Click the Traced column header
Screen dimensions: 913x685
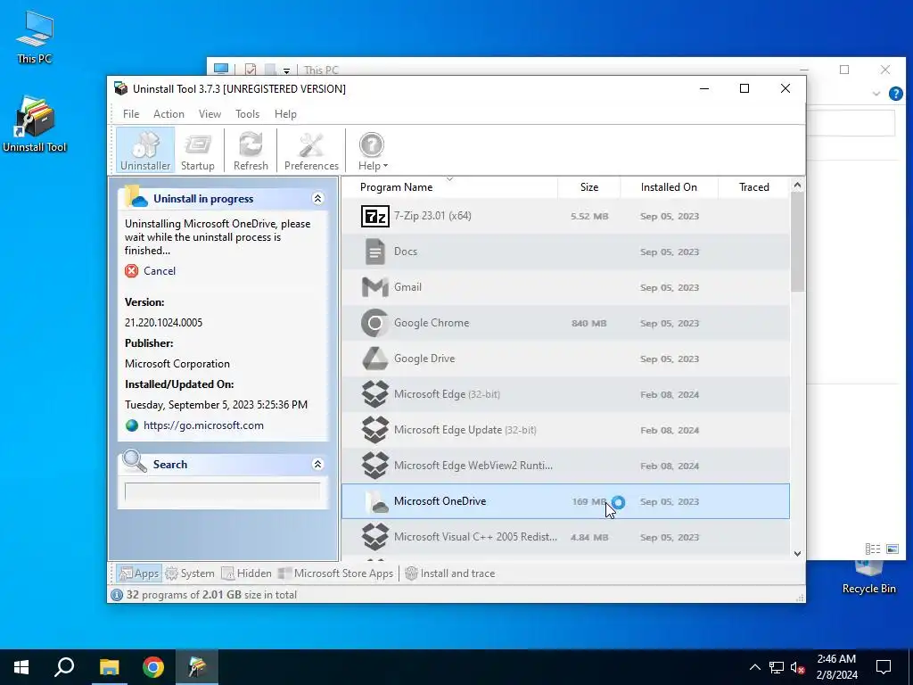click(x=753, y=187)
